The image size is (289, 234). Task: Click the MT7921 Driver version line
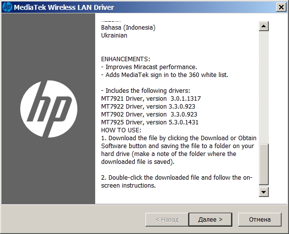pos(151,99)
